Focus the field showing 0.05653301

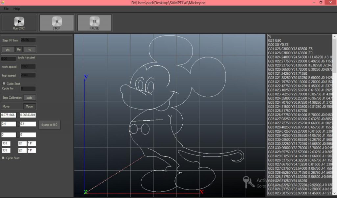click(x=28, y=115)
